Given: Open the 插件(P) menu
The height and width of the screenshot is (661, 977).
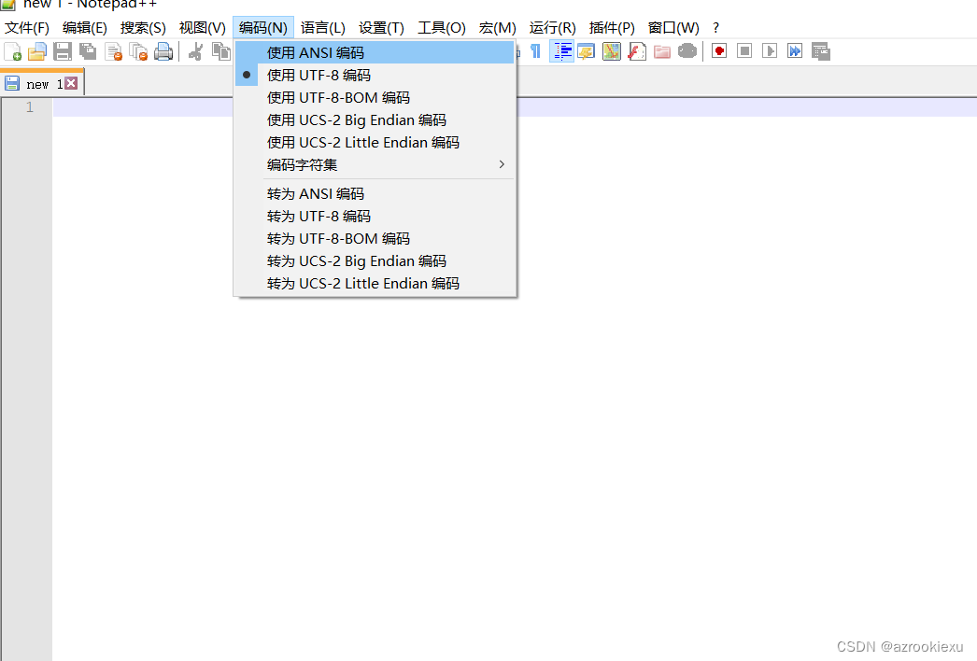Looking at the screenshot, I should [x=611, y=28].
